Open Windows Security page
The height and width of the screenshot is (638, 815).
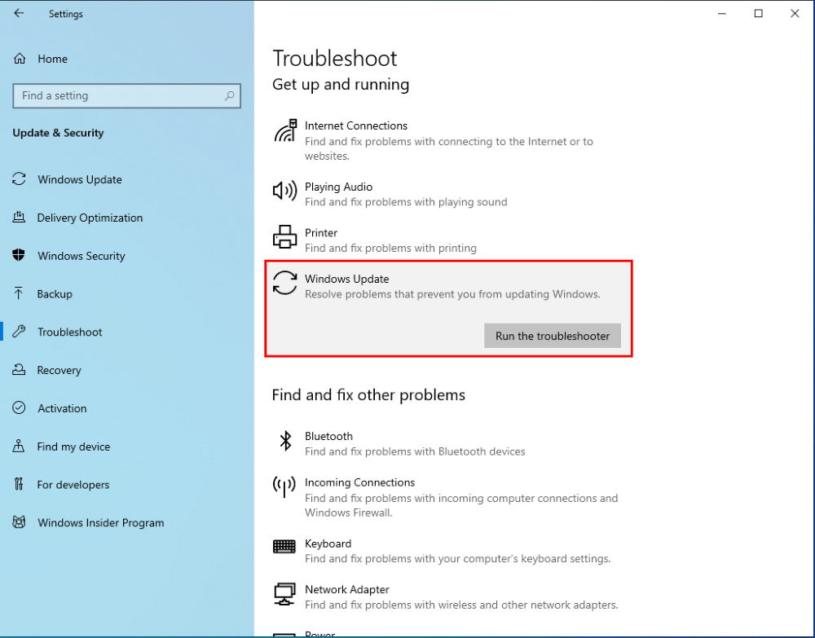click(81, 256)
